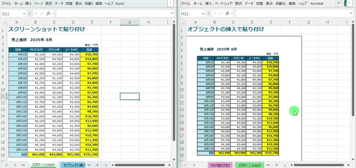Click right window horizontal scrollbar's left arrow
356x168 pixels.
click(291, 165)
